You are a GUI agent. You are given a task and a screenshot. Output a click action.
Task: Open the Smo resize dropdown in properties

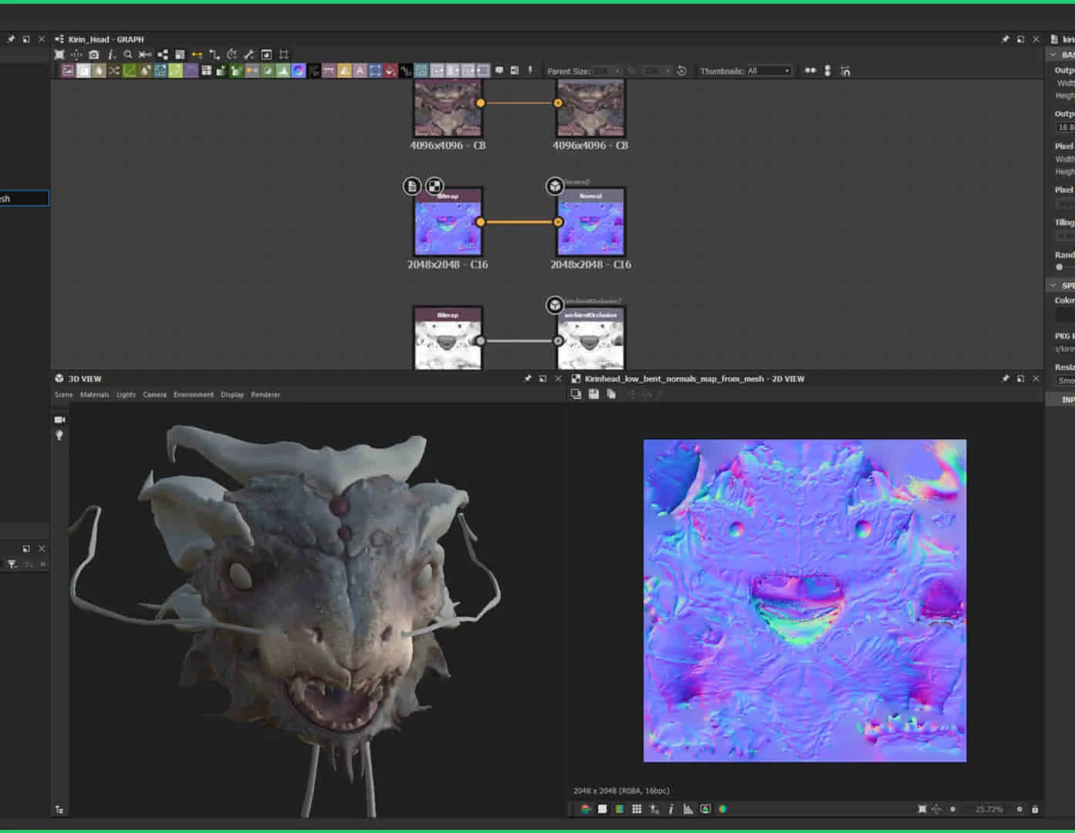1065,381
